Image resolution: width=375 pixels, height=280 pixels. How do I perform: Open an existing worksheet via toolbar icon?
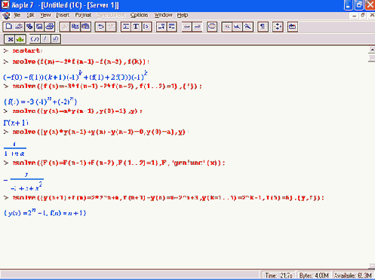pos(19,26)
